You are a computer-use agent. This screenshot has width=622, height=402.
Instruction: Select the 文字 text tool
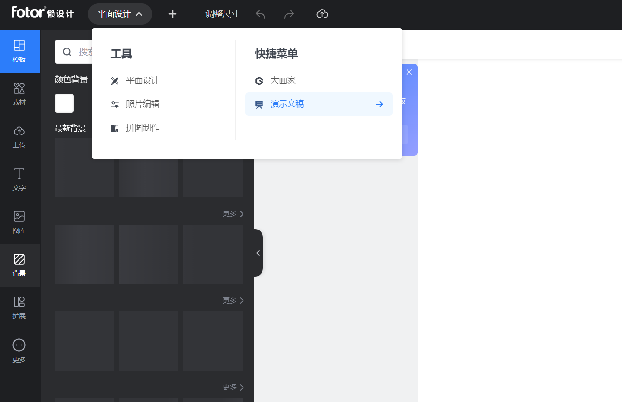click(19, 180)
